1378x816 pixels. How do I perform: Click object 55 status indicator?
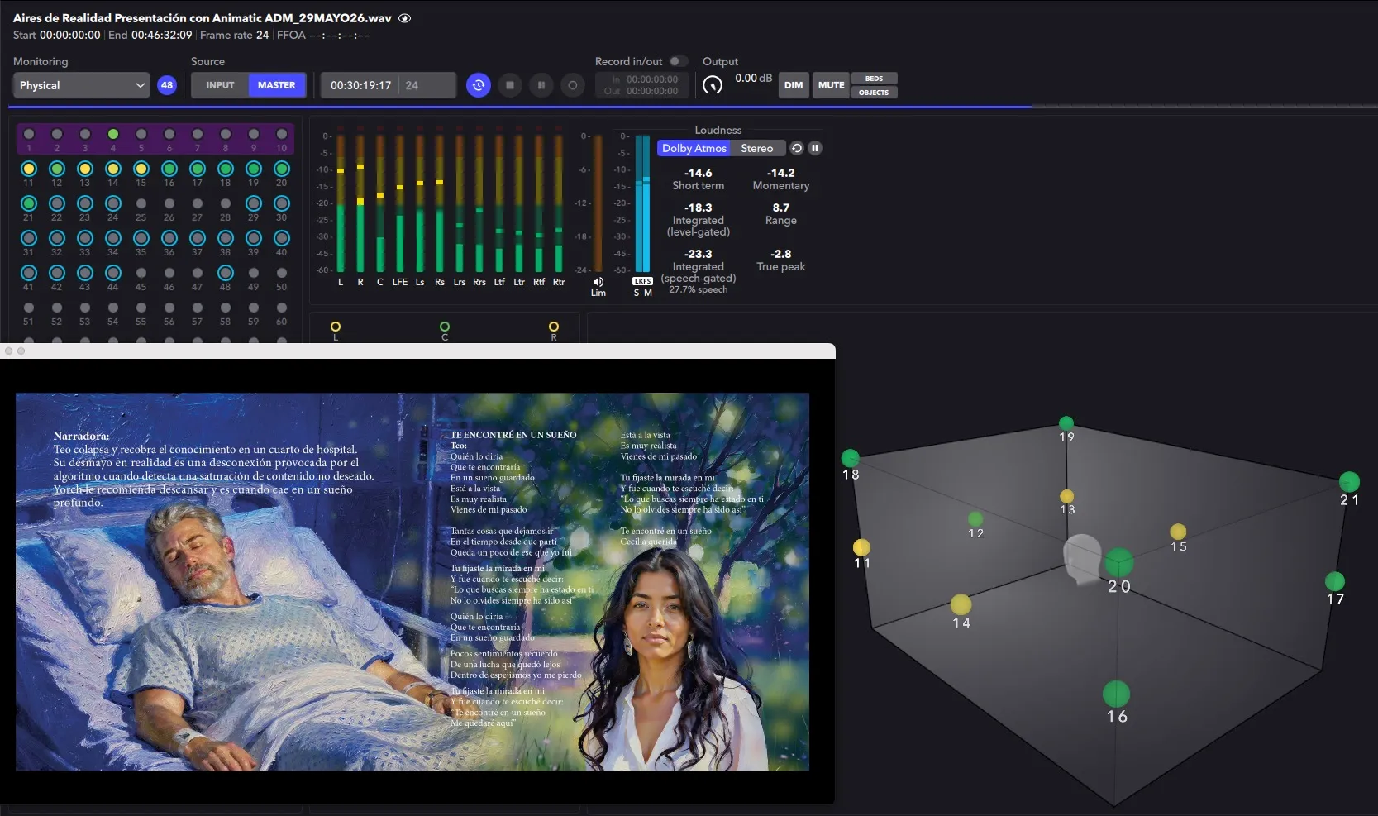pos(141,308)
